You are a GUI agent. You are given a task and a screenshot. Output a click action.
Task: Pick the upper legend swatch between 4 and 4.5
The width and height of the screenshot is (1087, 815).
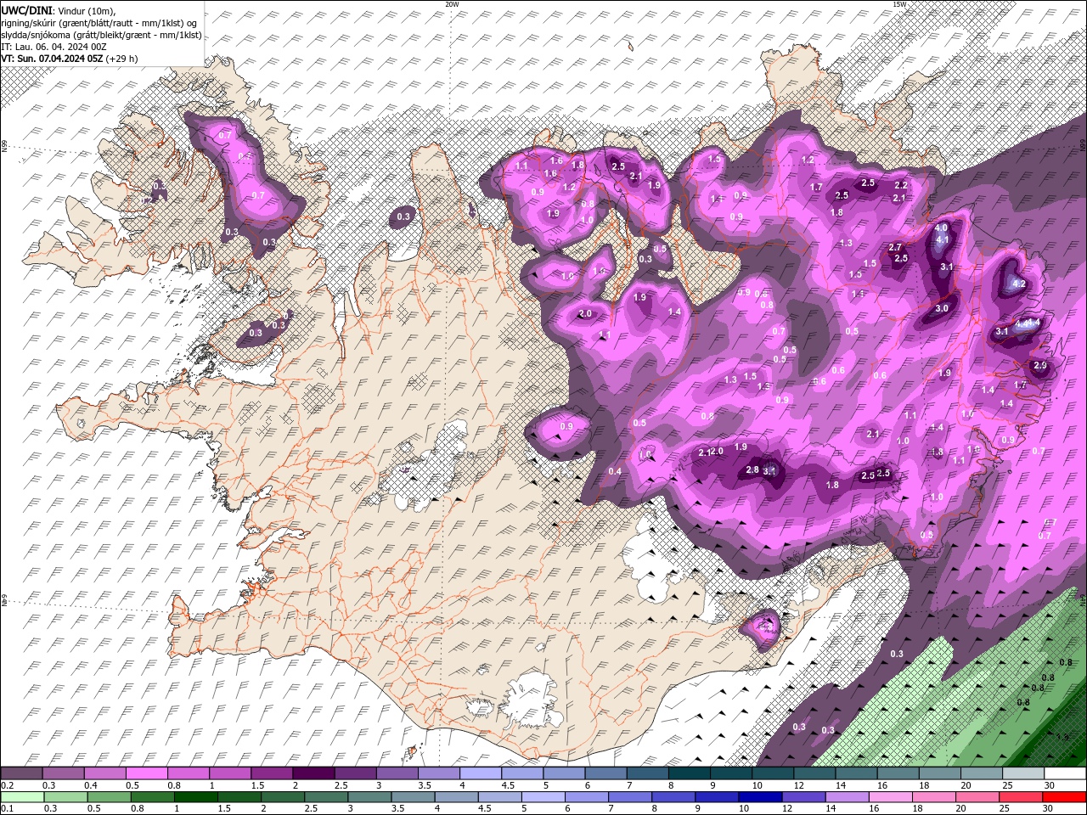tap(480, 773)
